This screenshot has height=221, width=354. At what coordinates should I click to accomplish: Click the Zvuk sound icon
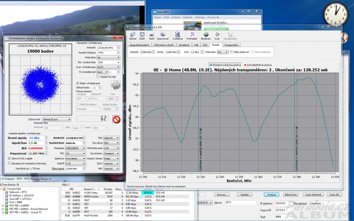click(x=217, y=35)
